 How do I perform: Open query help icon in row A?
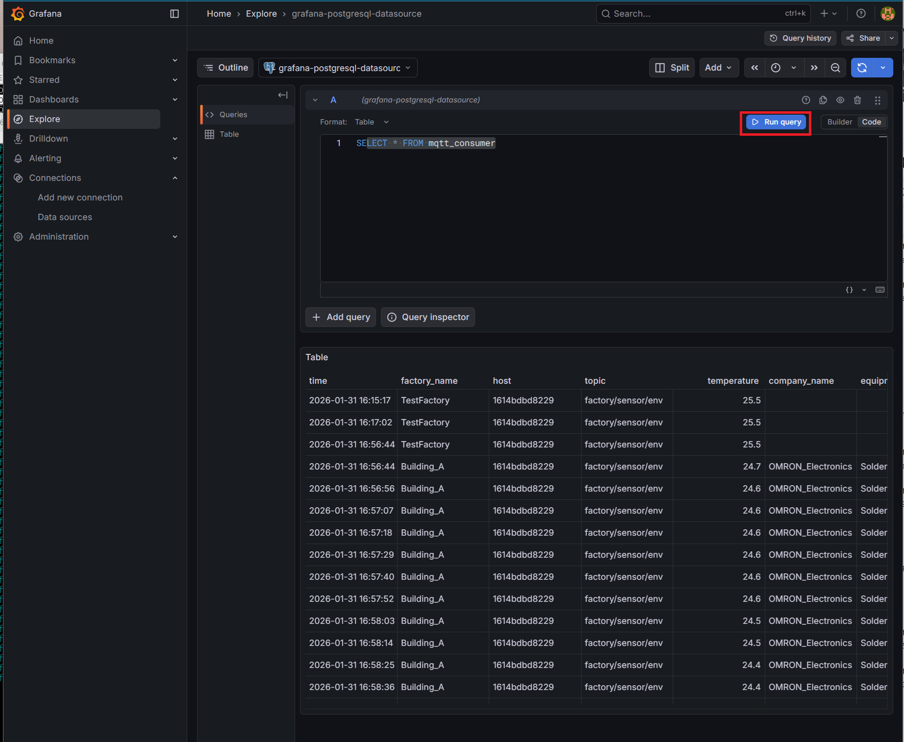point(806,100)
